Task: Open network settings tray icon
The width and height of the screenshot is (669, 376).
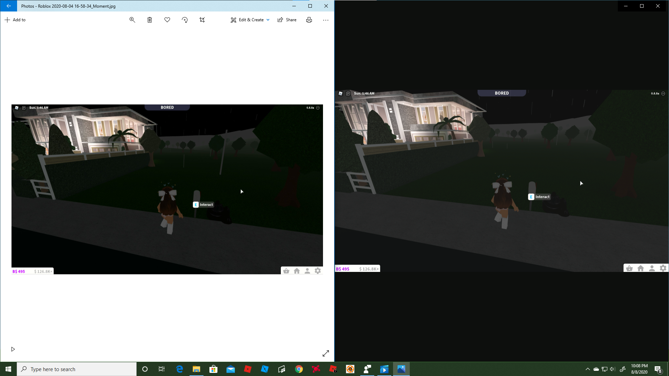Action: click(x=605, y=369)
